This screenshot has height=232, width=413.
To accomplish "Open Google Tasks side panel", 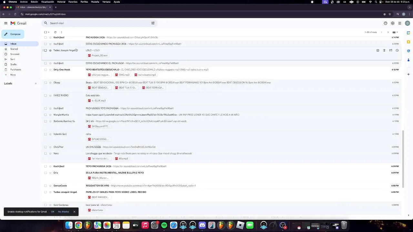I will pyautogui.click(x=408, y=51).
